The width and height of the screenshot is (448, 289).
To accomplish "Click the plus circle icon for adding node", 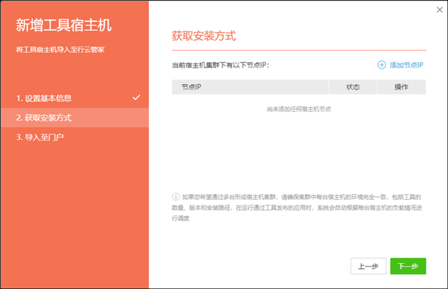I will point(381,65).
